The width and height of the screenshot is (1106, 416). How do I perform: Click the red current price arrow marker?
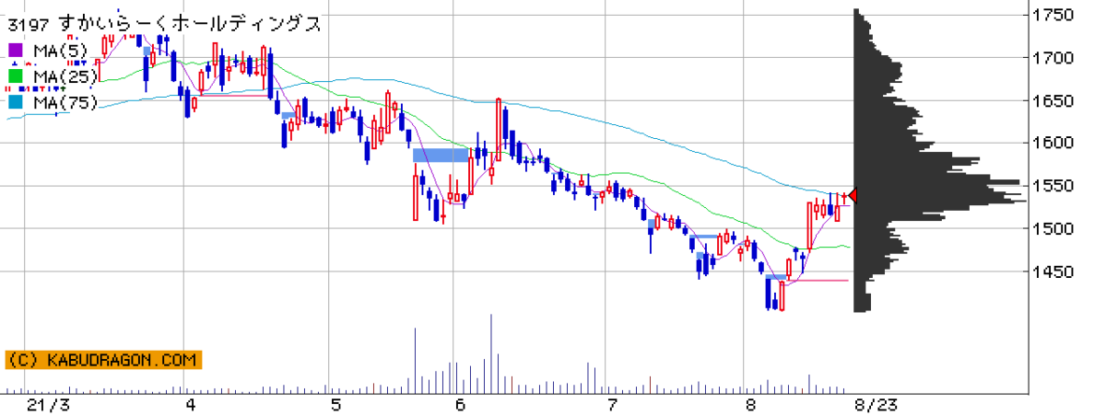pos(853,195)
